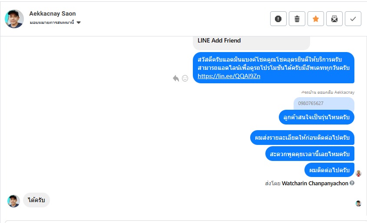This screenshot has width=367, height=223.
Task: Open Aekkacnay Saon's header profile picture
Action: (14, 19)
